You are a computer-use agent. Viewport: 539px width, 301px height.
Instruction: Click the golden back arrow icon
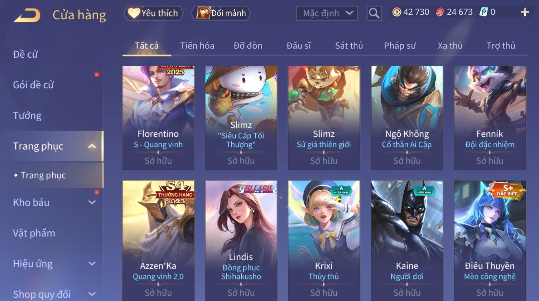27,15
